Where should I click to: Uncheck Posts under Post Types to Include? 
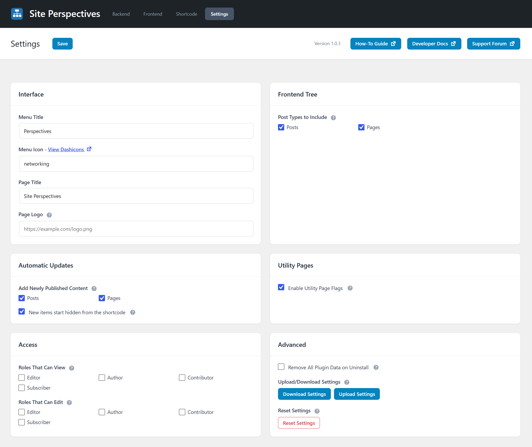point(281,127)
